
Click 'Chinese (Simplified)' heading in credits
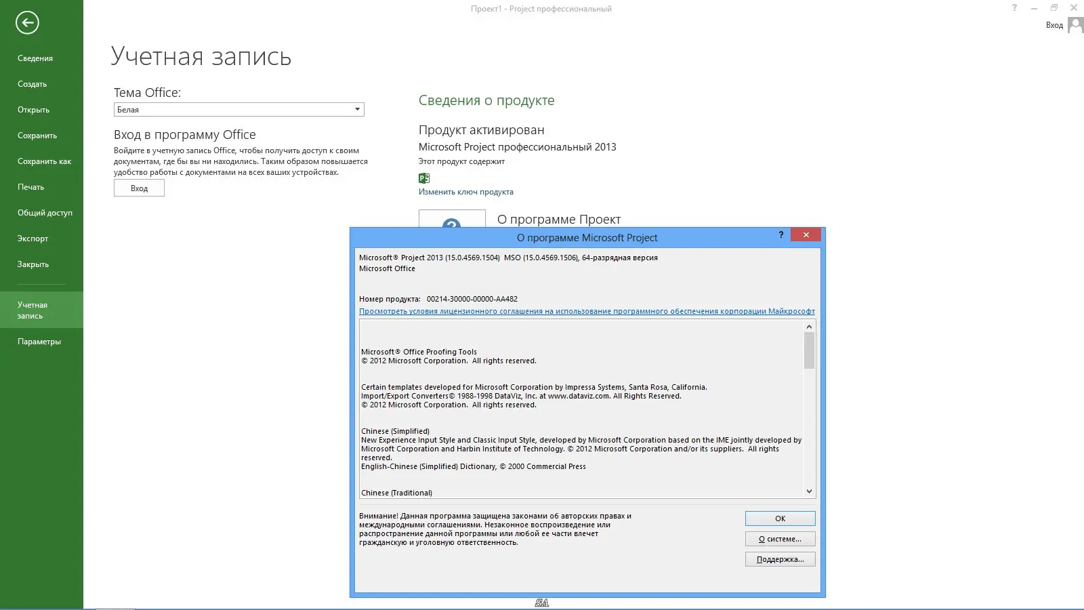pyautogui.click(x=395, y=431)
